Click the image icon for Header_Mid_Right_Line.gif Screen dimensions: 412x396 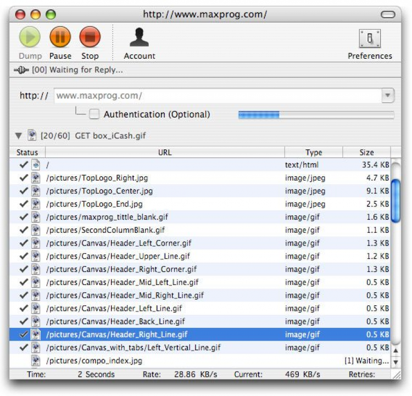(36, 295)
